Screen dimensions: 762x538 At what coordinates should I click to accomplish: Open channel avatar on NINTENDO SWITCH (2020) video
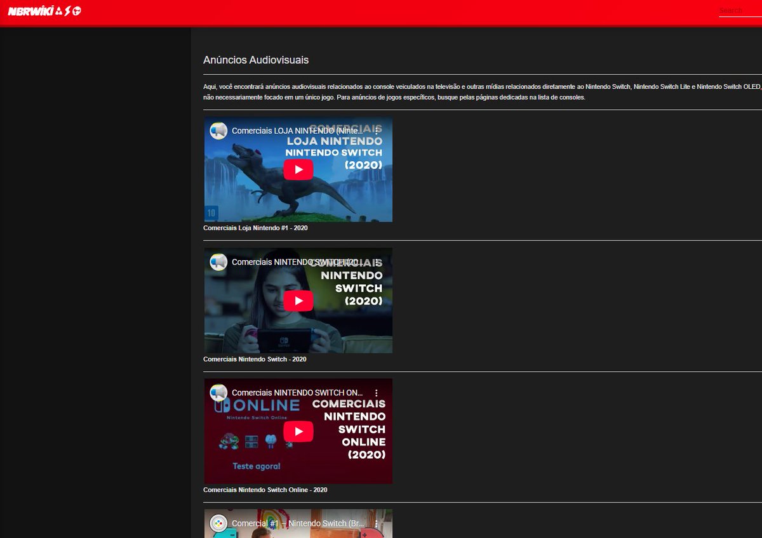218,262
